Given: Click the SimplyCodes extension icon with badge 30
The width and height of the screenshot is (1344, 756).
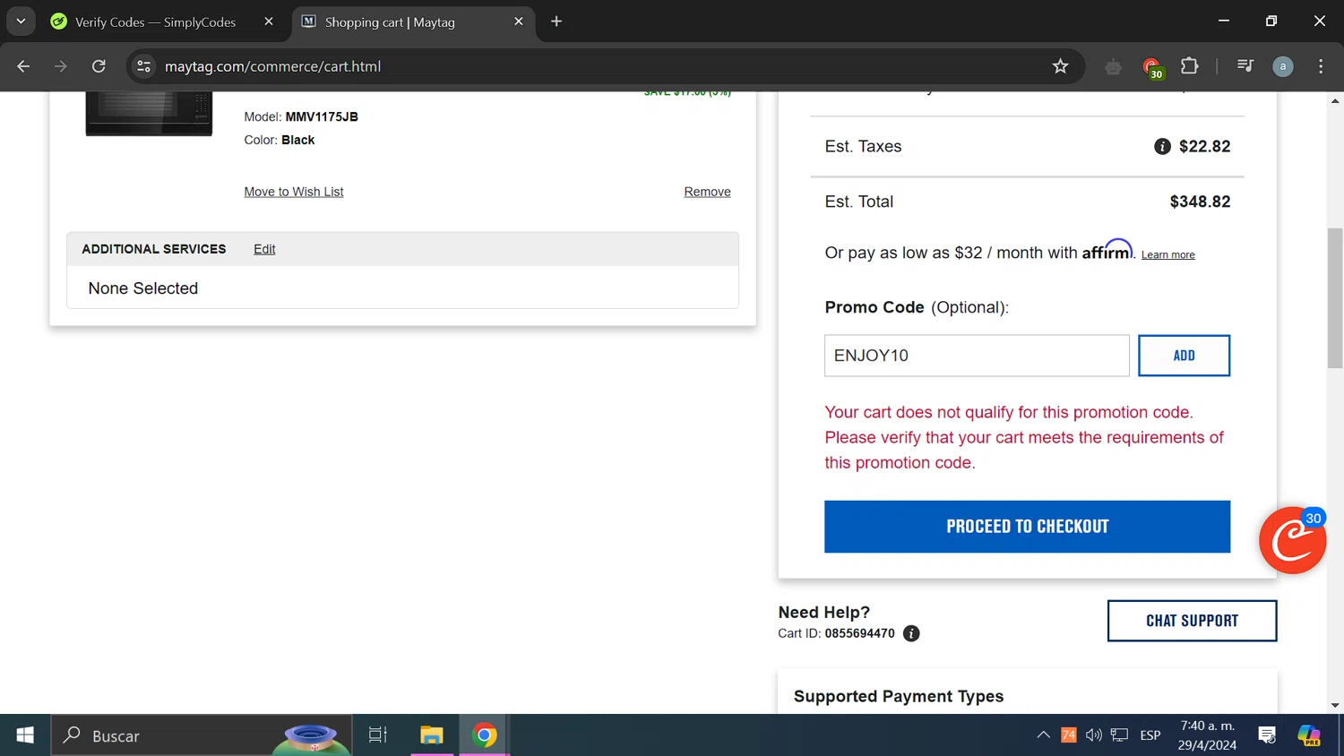Looking at the screenshot, I should [1152, 67].
